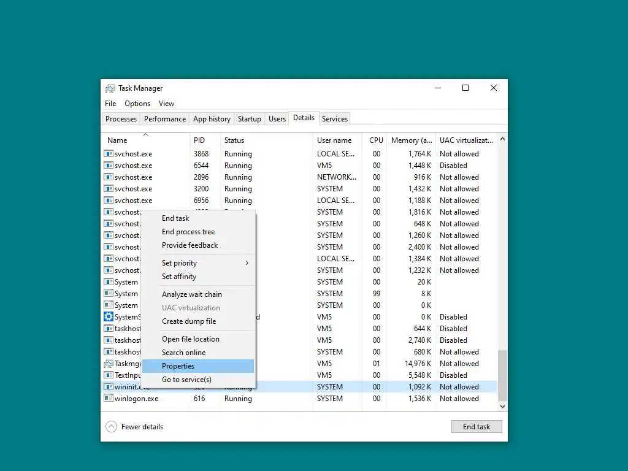Open the View menu
The height and width of the screenshot is (471, 628).
click(x=166, y=103)
